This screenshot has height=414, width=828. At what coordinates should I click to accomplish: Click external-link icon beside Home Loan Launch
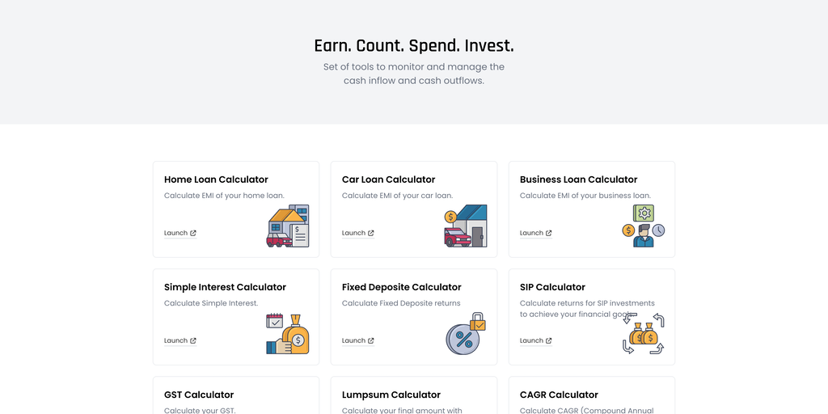coord(193,233)
